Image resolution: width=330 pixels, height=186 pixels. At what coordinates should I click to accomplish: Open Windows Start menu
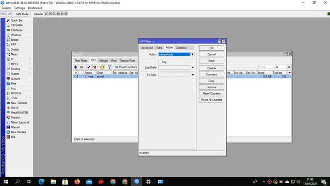point(6,181)
